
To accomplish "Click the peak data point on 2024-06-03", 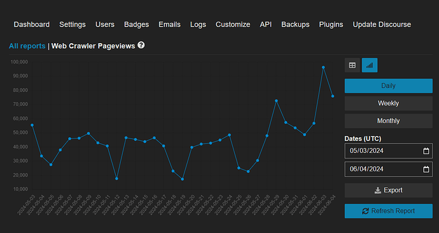I will (323, 67).
